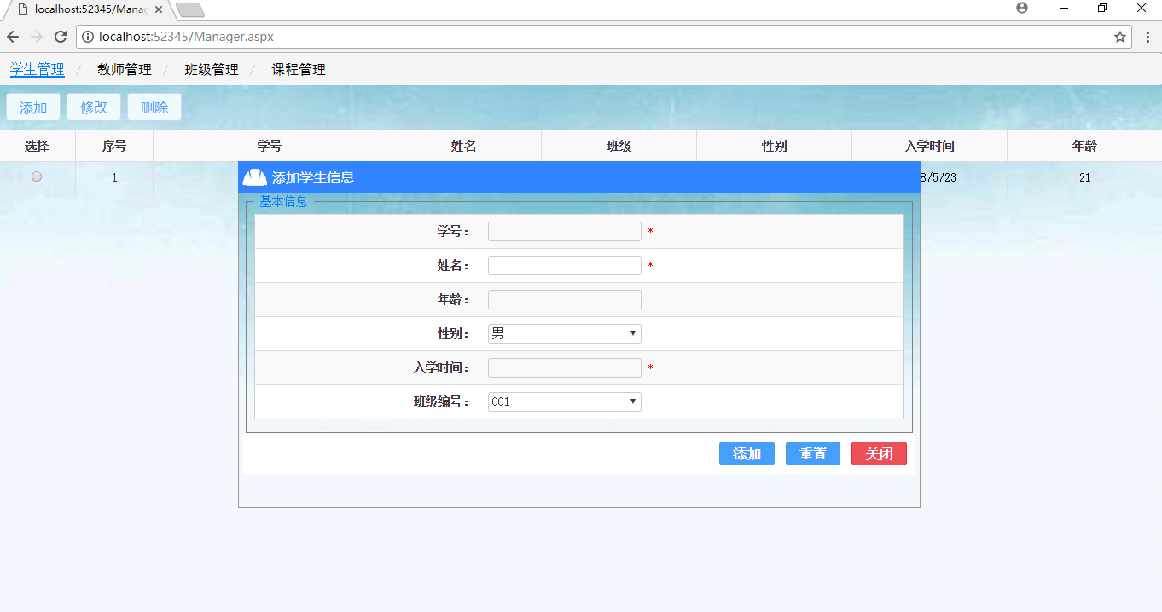Click the browser forward arrow
Screen dimensions: 1162x612
(37, 37)
